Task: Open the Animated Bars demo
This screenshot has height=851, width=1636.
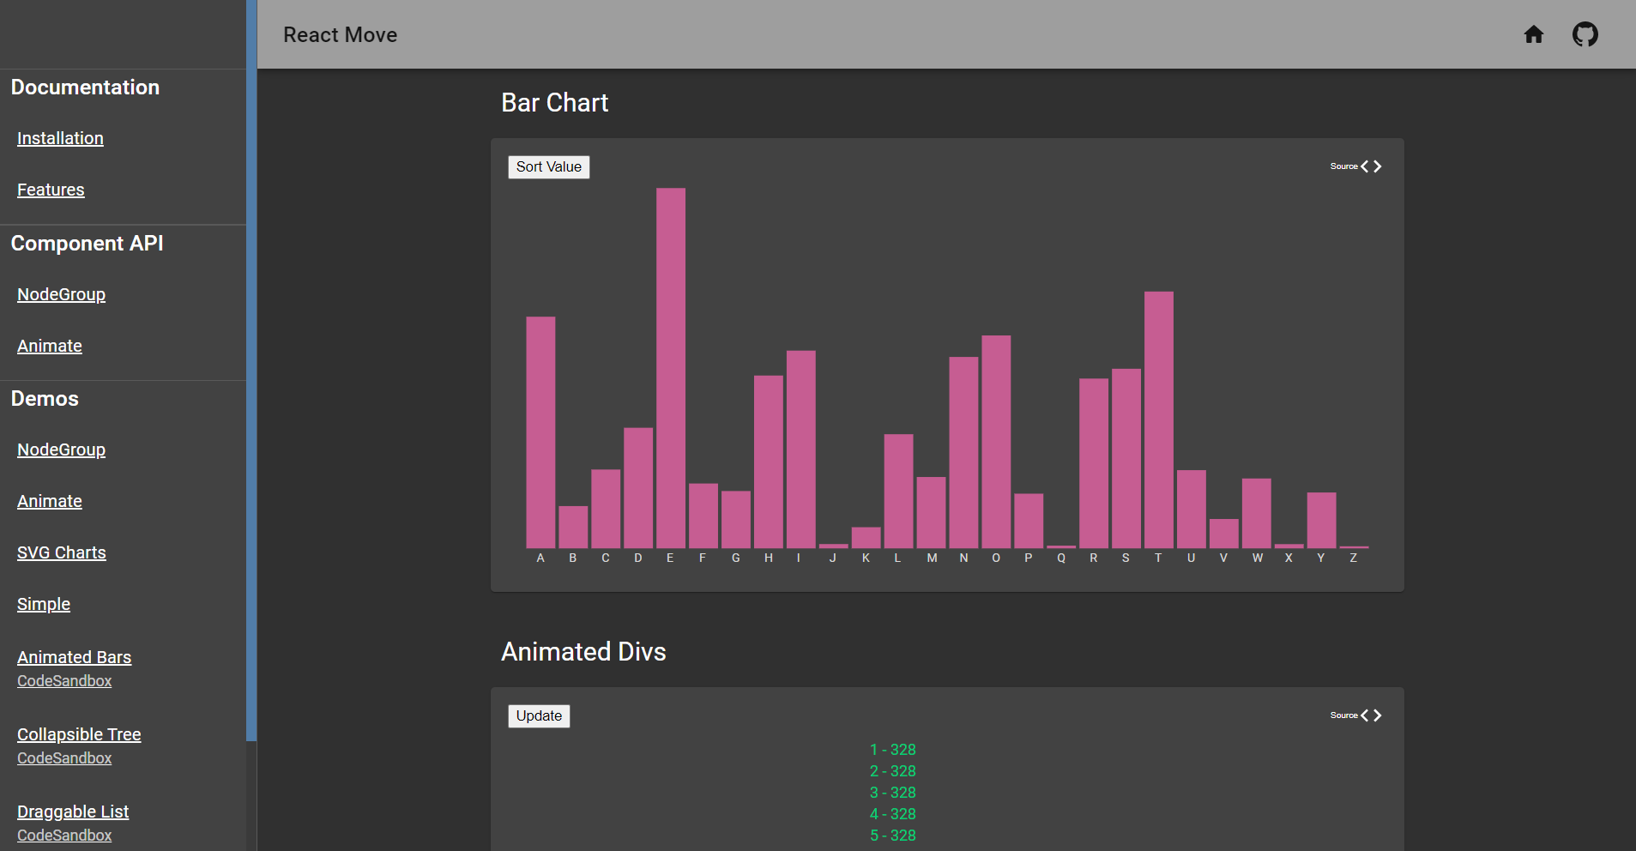Action: coord(74,657)
